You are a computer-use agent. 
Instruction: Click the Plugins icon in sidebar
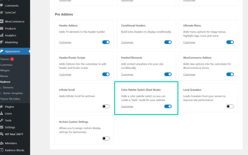[x=2, y=107]
